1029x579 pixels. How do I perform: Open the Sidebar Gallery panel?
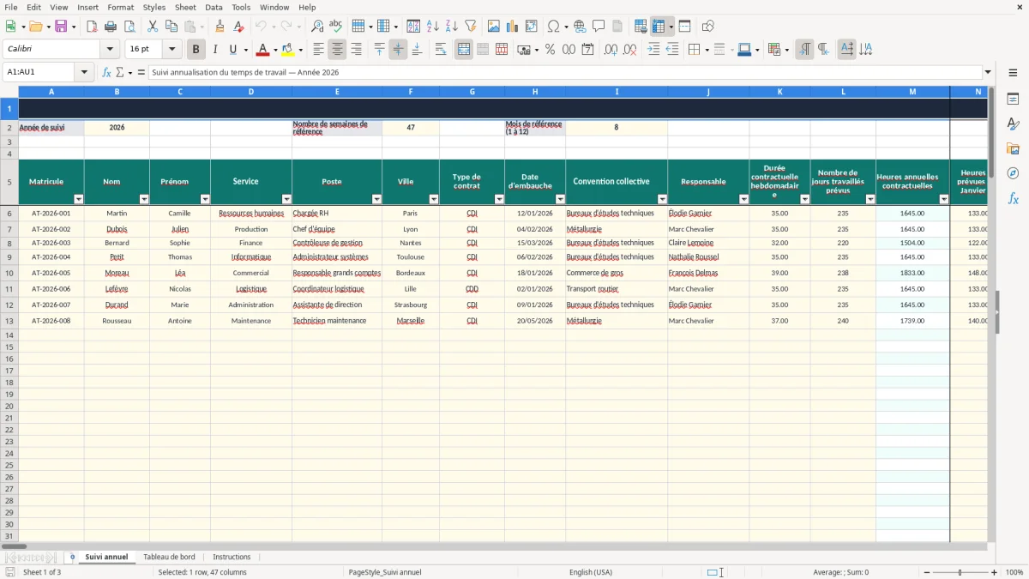coord(1013,149)
